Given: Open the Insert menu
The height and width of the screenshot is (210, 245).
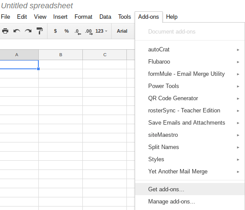Looking at the screenshot, I should (x=60, y=17).
